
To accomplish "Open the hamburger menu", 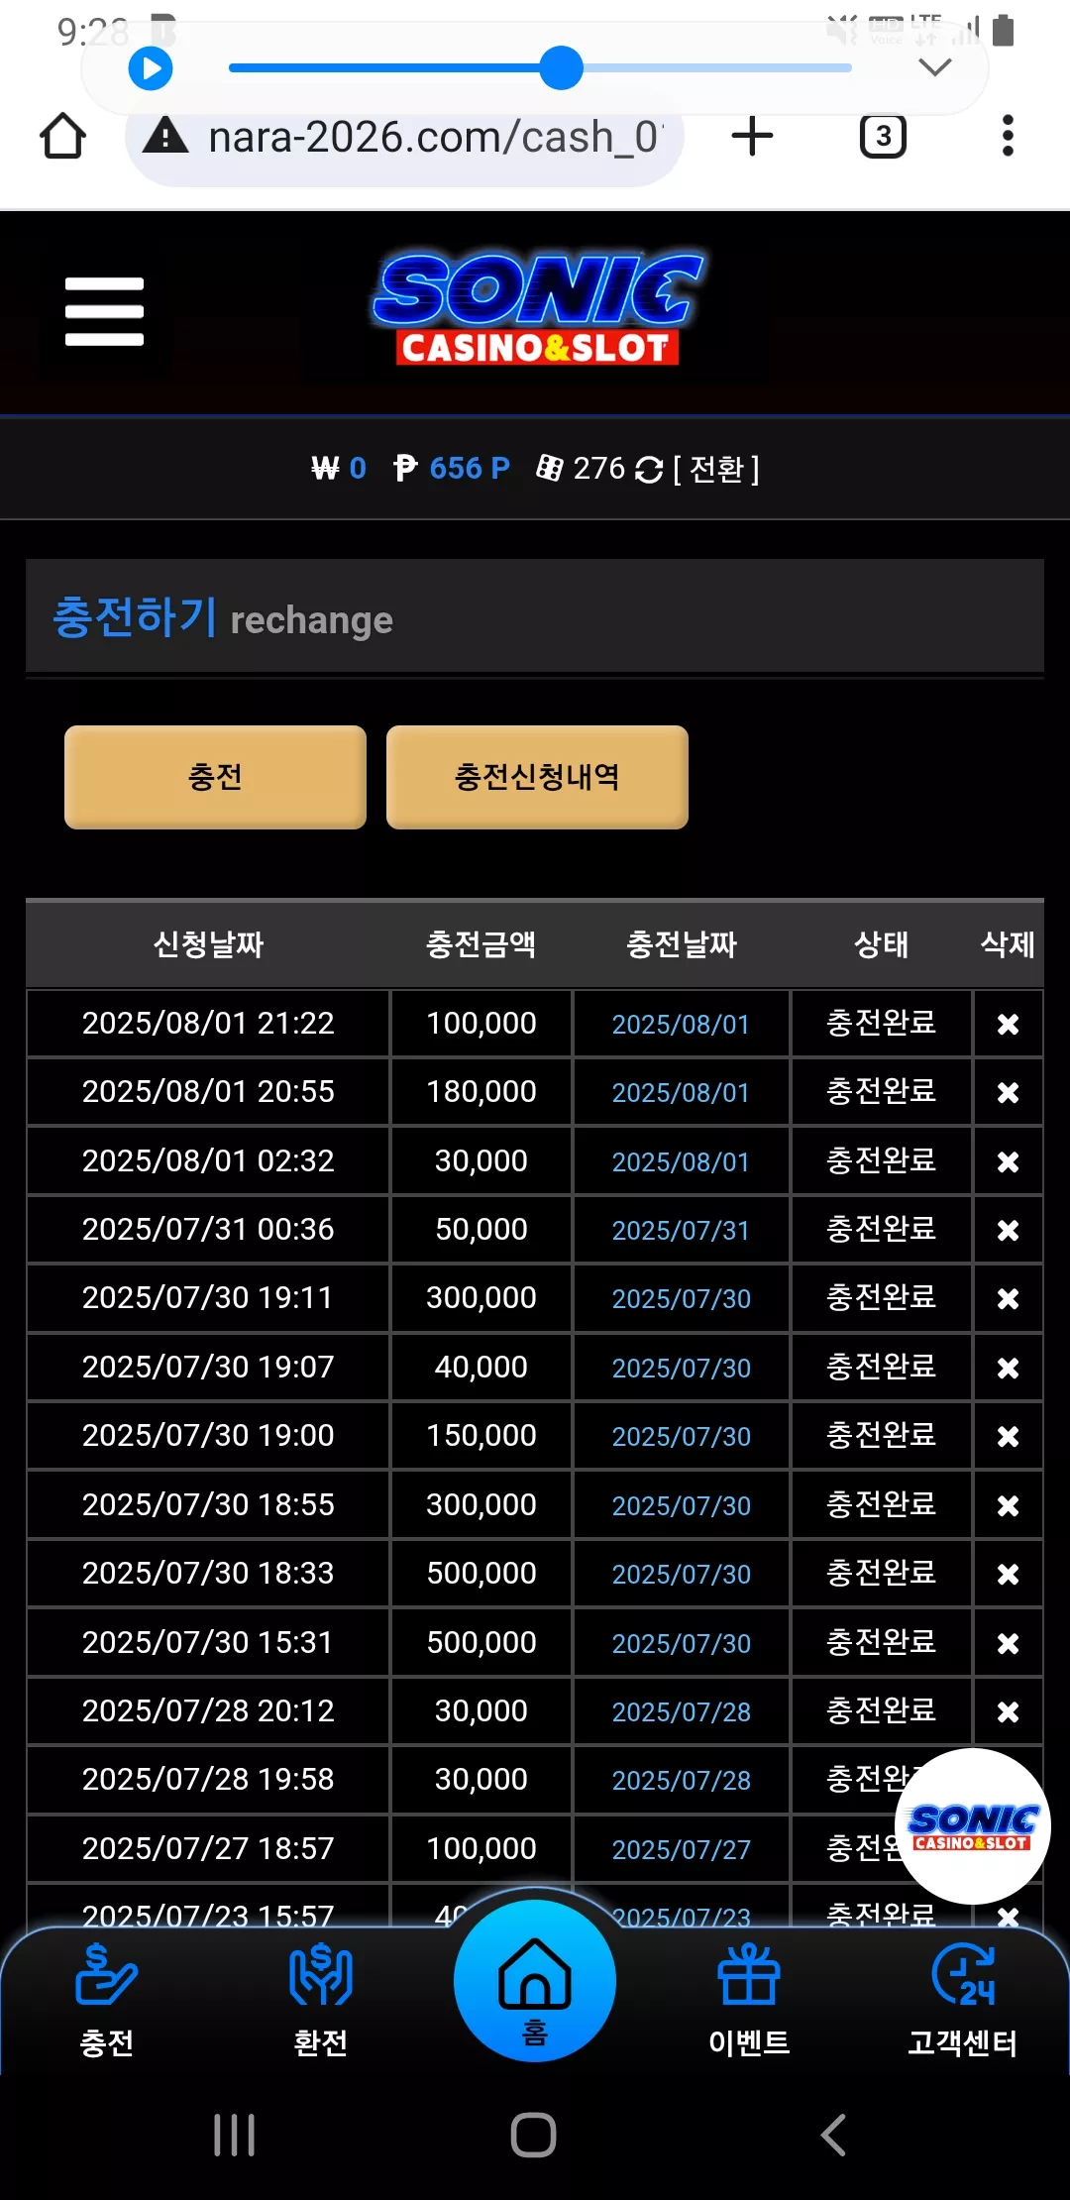I will (x=104, y=311).
